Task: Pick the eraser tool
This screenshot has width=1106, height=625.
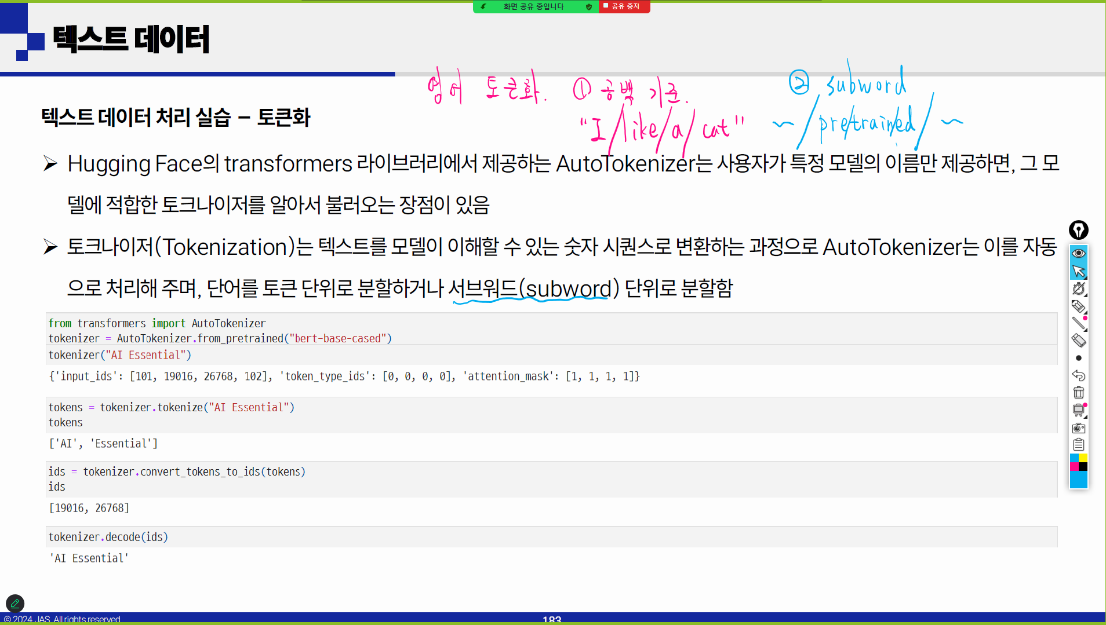Action: [1078, 341]
